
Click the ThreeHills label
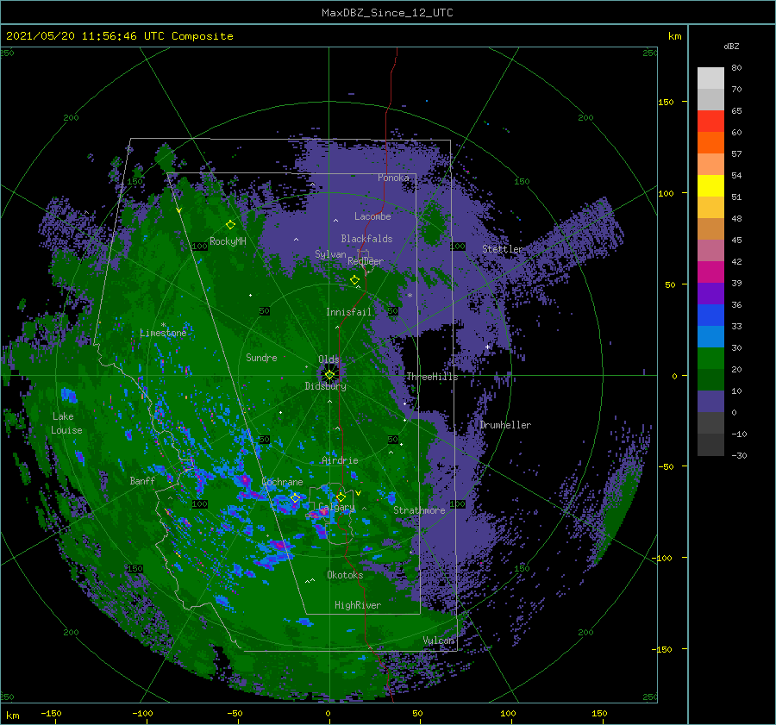432,377
